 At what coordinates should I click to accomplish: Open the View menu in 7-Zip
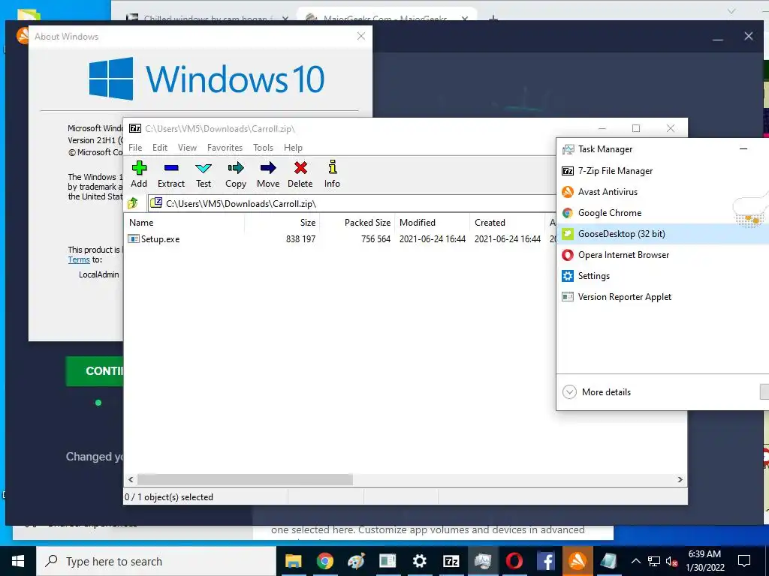187,148
